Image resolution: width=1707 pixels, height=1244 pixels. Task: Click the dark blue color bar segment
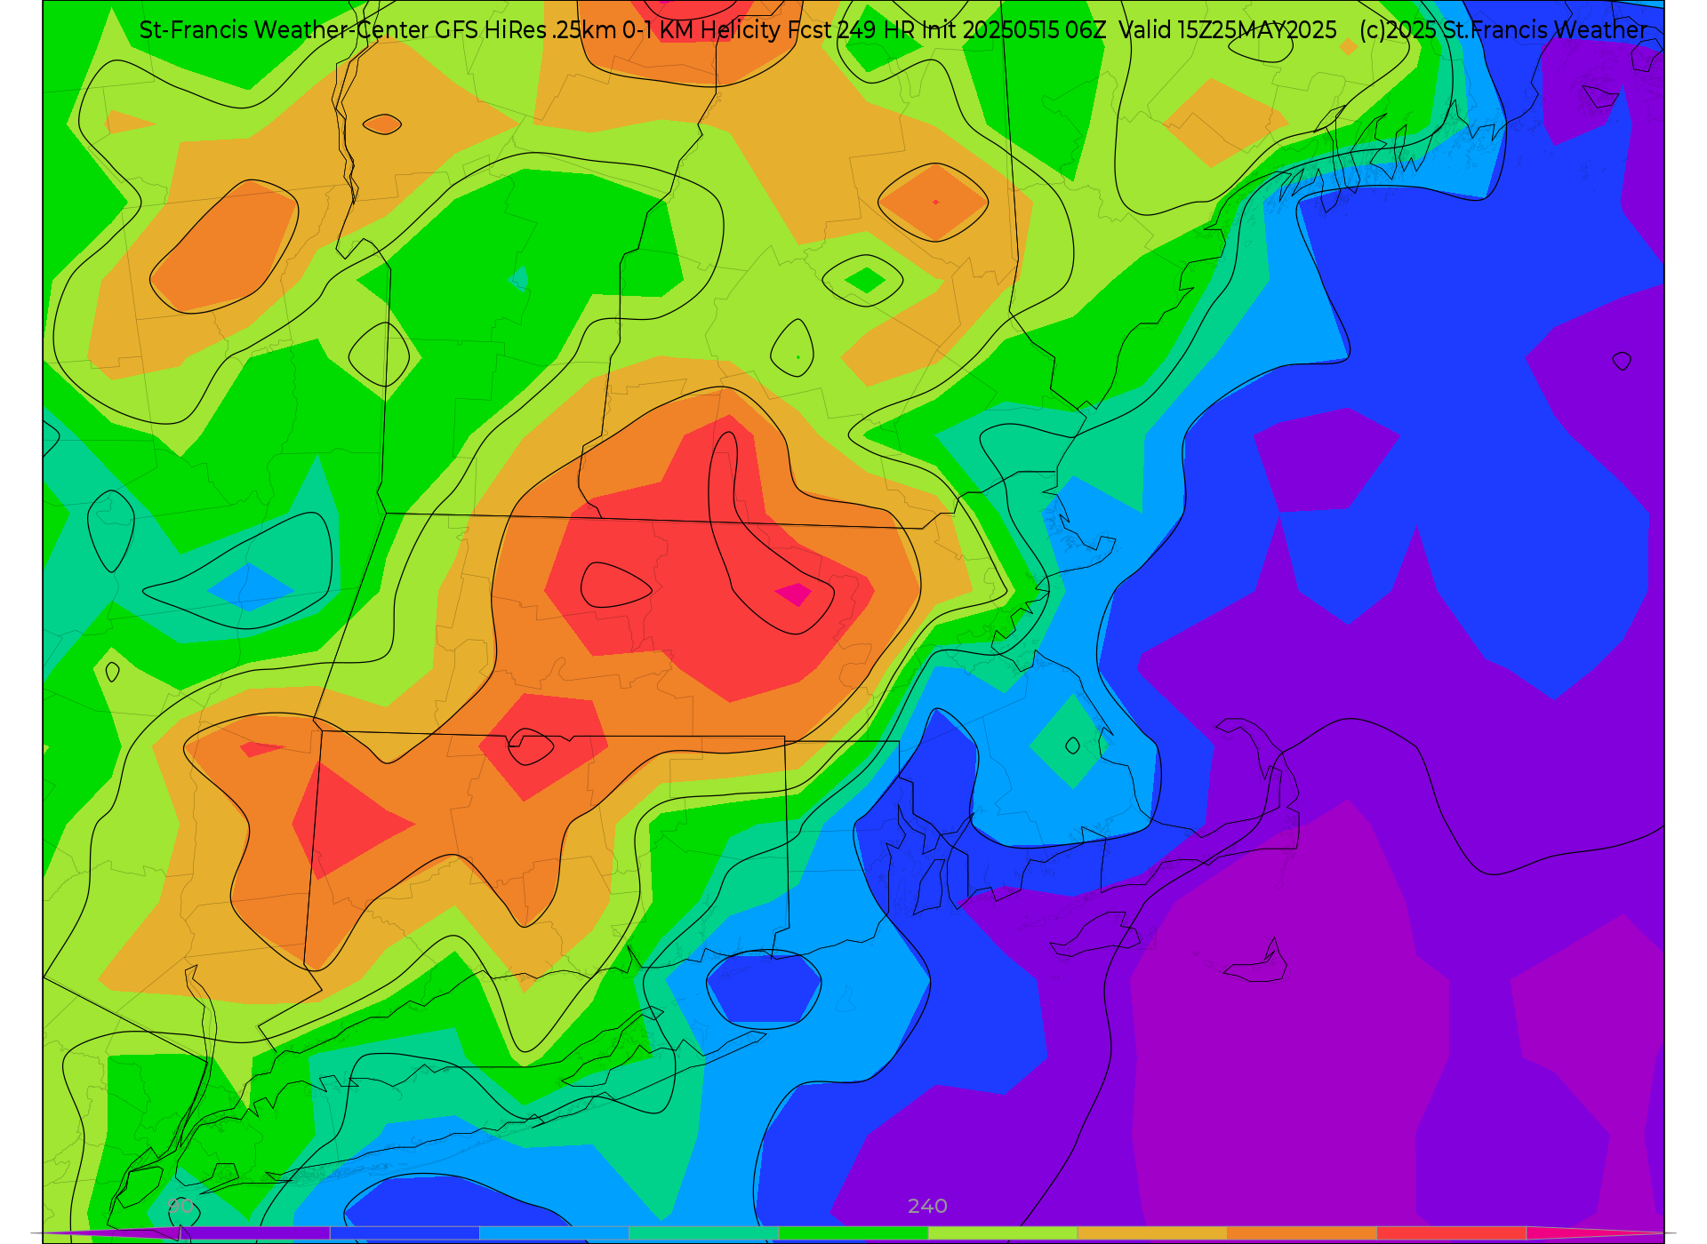[405, 1233]
